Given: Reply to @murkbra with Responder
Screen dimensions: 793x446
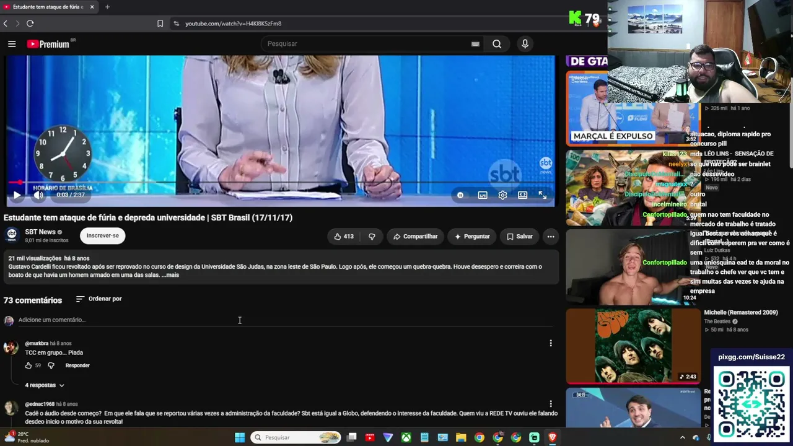Looking at the screenshot, I should pos(77,365).
